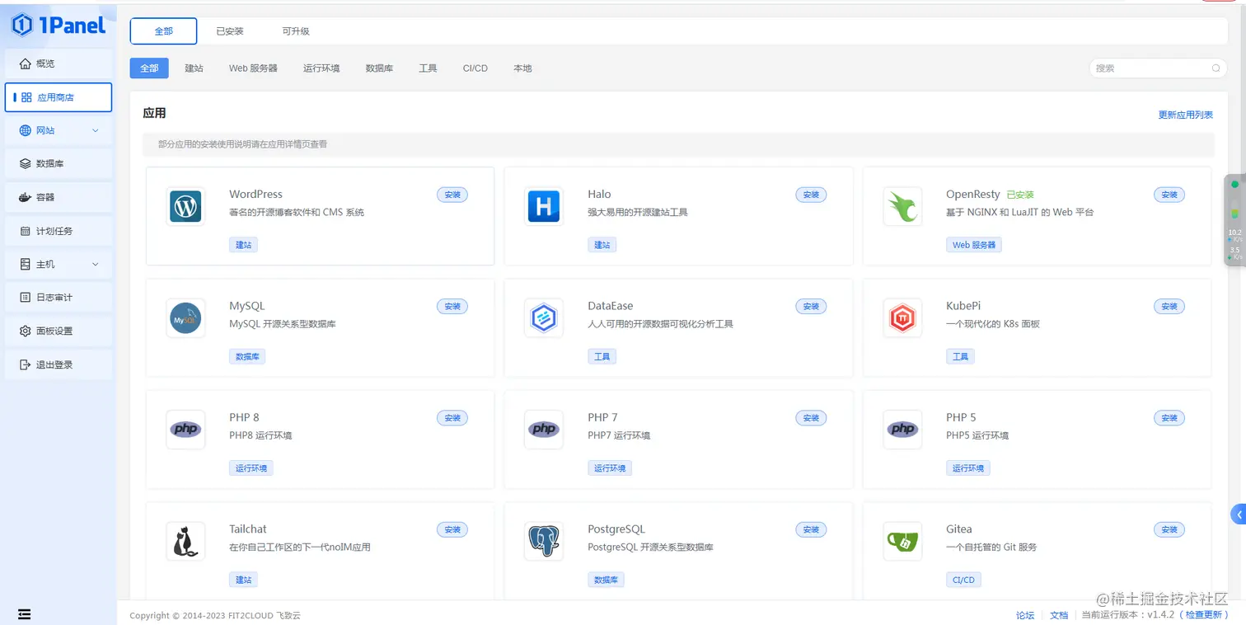Viewport: 1246px width, 625px height.
Task: Click the 建站 tag on WordPress card
Action: point(243,245)
